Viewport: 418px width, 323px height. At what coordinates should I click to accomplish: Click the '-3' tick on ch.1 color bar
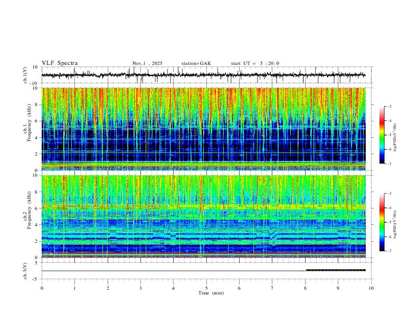tap(389, 106)
